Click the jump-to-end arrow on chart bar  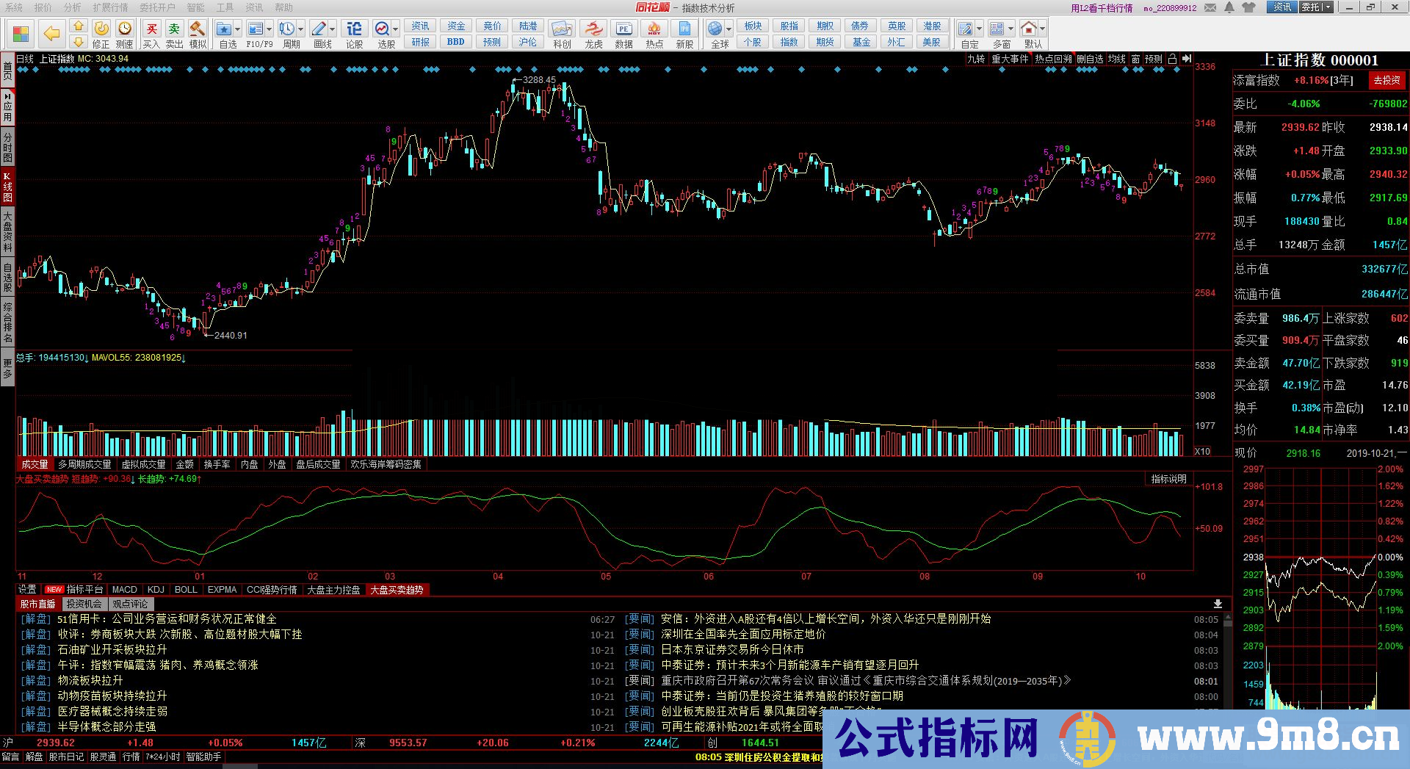[1187, 59]
